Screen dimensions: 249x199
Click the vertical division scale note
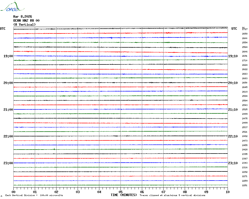click(34, 195)
